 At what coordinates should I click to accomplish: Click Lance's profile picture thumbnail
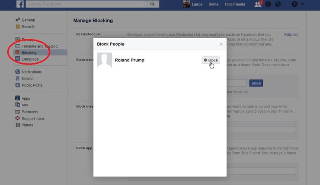click(186, 4)
